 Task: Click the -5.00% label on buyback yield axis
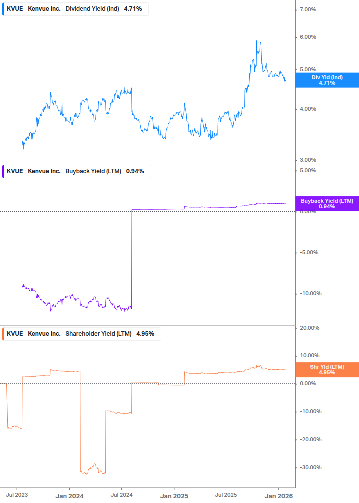pyautogui.click(x=309, y=252)
